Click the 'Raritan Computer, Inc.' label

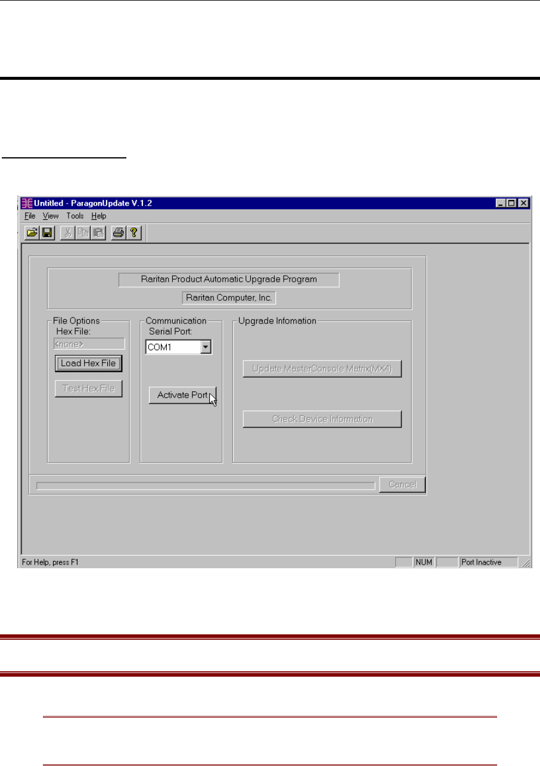pos(229,298)
